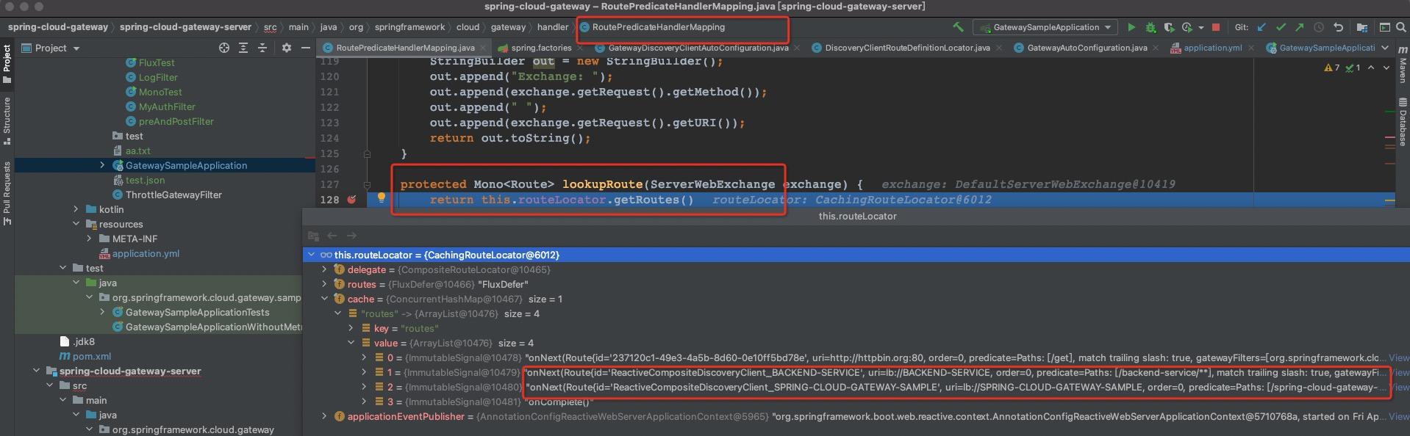Image resolution: width=1410 pixels, height=436 pixels.
Task: Collapse all nodes in the Project panel
Action: pyautogui.click(x=262, y=48)
